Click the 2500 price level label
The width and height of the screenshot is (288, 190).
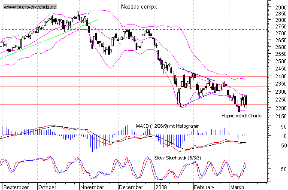(279, 61)
